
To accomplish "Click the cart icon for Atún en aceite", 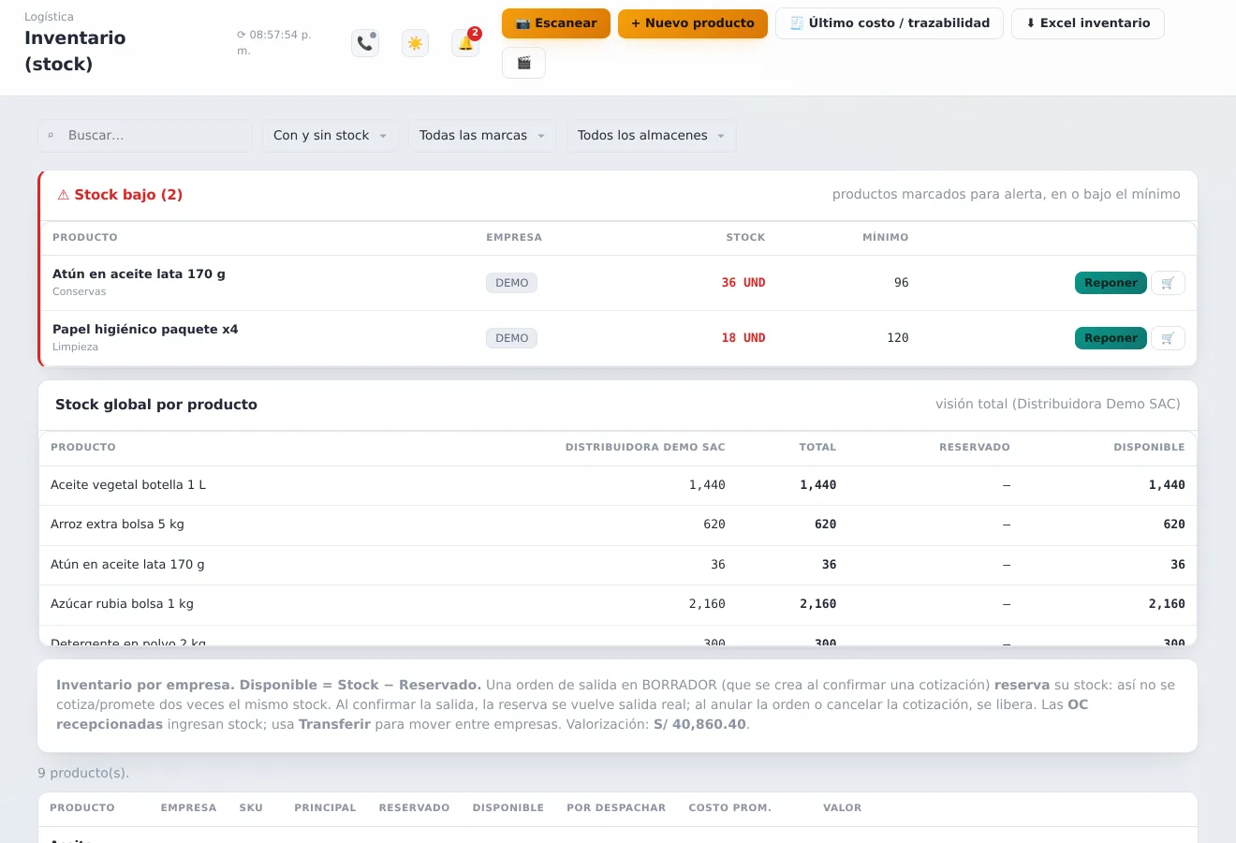I will pyautogui.click(x=1168, y=283).
